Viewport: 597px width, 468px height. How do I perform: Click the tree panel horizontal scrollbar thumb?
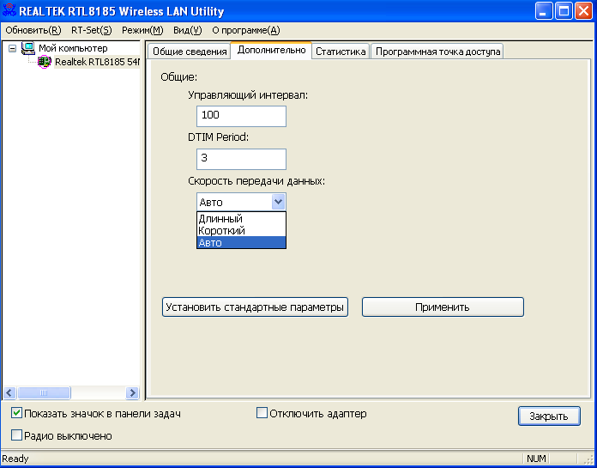[44, 393]
